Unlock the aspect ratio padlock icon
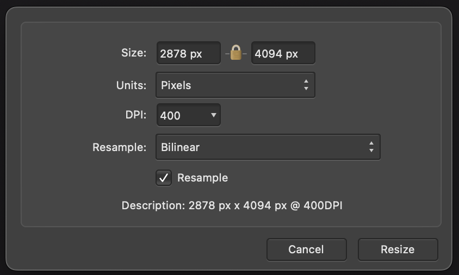459x275 pixels. [236, 53]
